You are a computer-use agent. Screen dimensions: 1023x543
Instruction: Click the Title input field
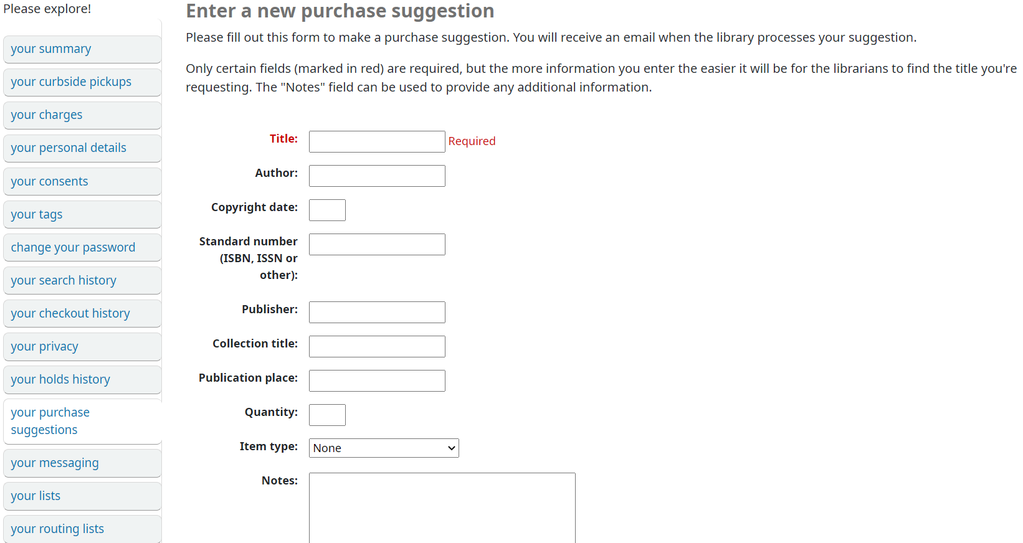click(377, 141)
